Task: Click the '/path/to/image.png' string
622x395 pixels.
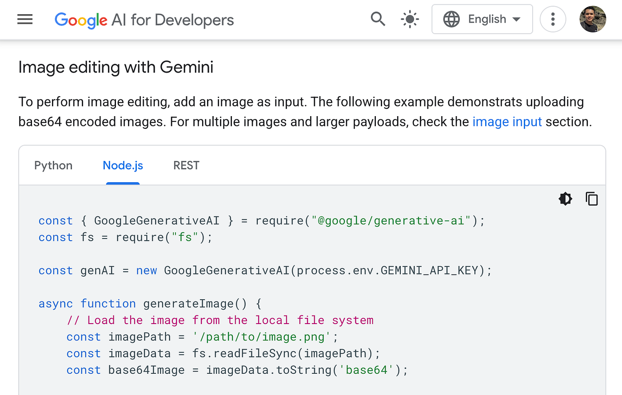Action: click(262, 337)
